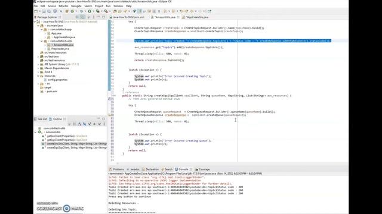Maximize the Package Explorer panel
The image size is (382, 214).
click(103, 17)
